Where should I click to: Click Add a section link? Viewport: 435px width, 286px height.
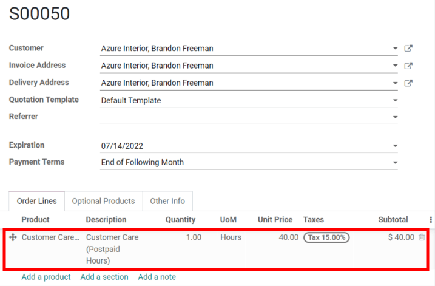point(104,277)
